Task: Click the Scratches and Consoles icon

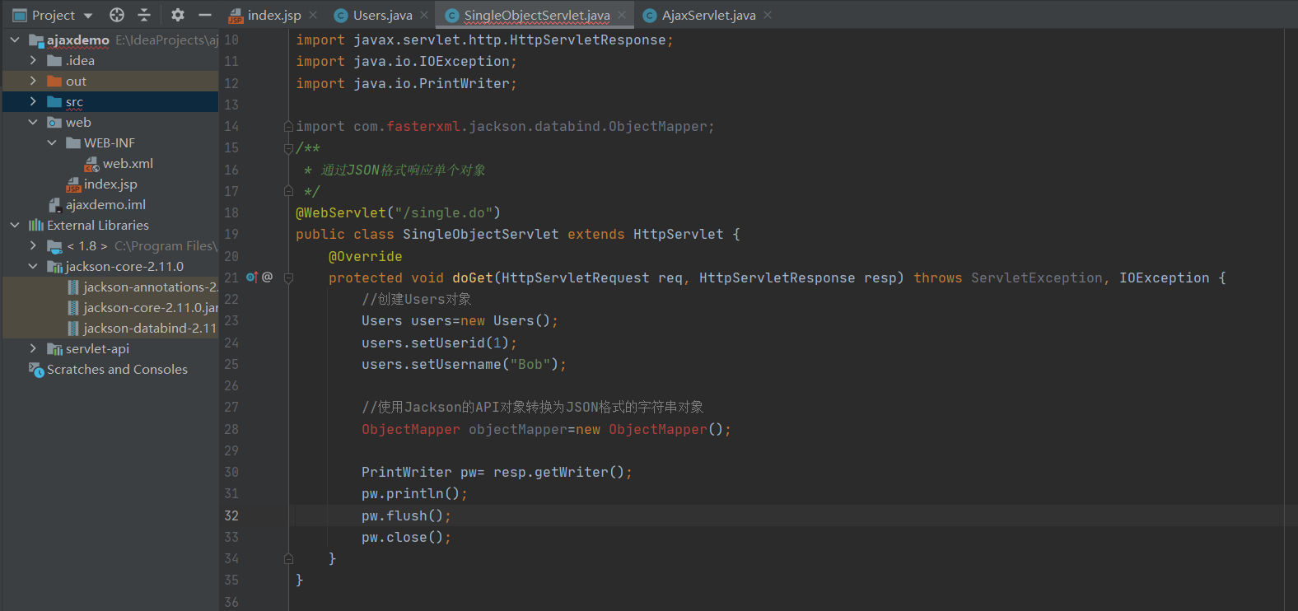Action: (x=36, y=370)
